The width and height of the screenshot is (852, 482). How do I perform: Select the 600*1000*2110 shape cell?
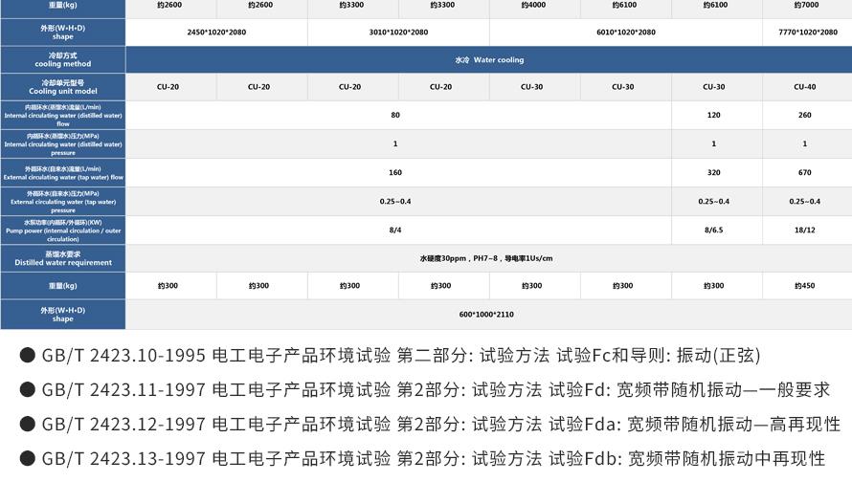tap(488, 315)
